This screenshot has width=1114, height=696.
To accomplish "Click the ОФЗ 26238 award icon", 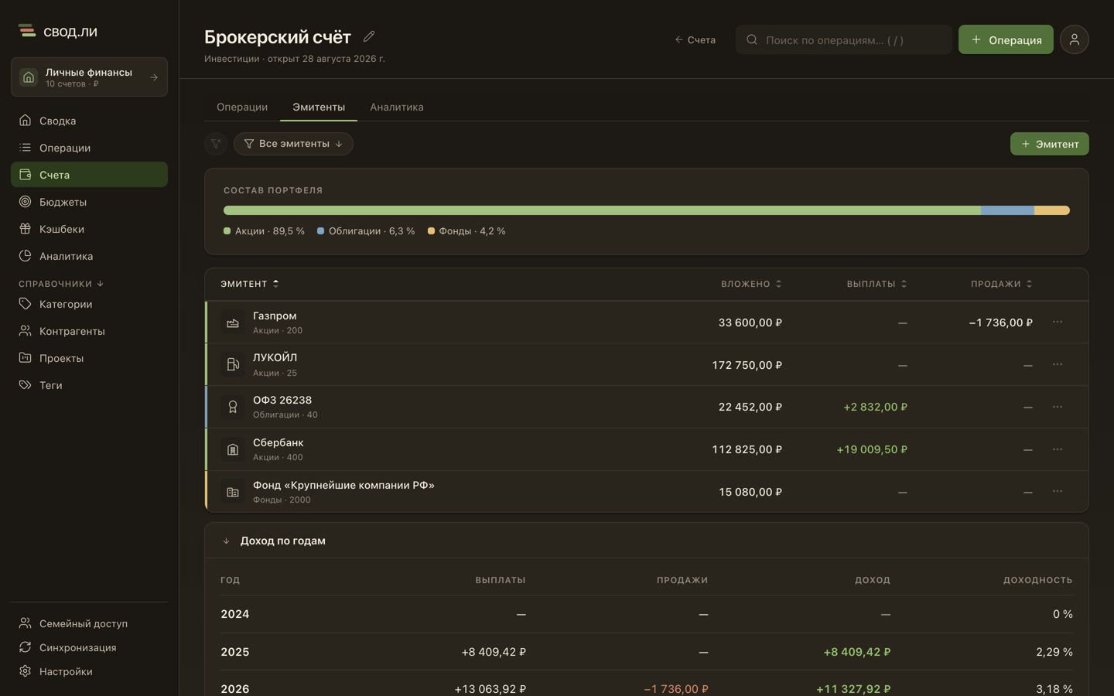I will tap(233, 407).
